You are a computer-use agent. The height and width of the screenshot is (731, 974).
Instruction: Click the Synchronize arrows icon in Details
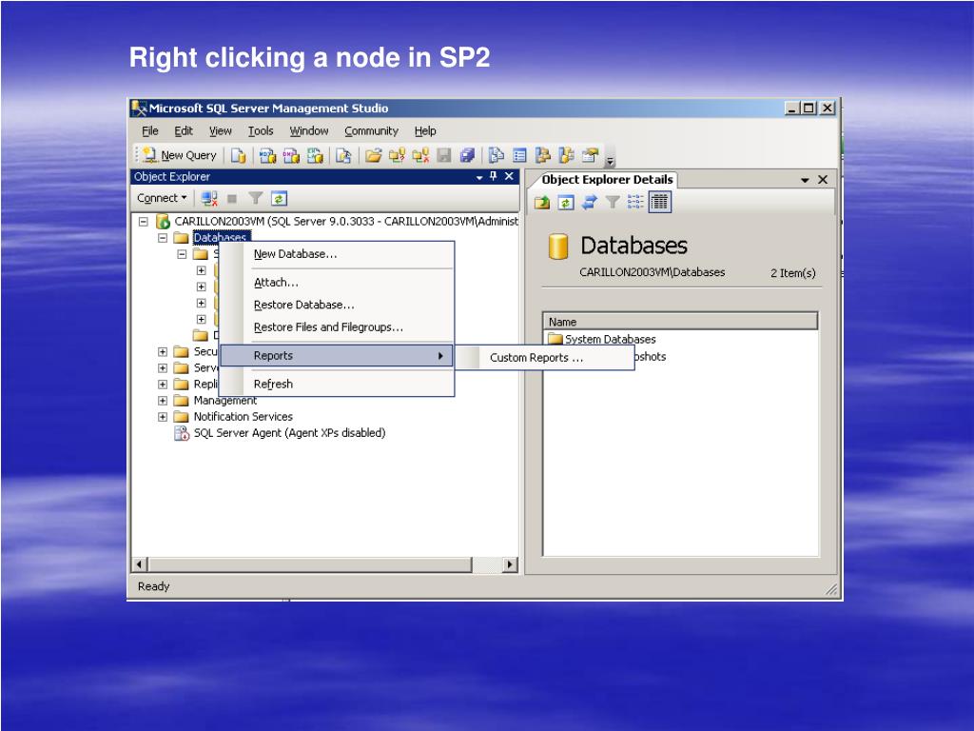[x=589, y=202]
